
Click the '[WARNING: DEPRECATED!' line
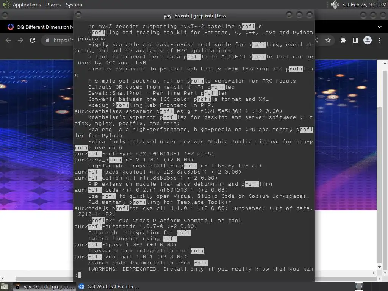coord(201,269)
